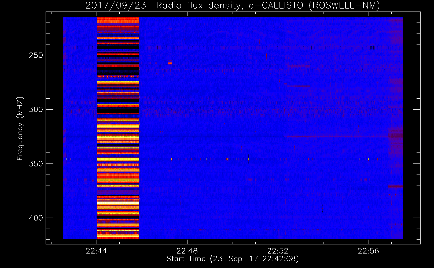Click the 22:48 time tick label

tap(187, 251)
